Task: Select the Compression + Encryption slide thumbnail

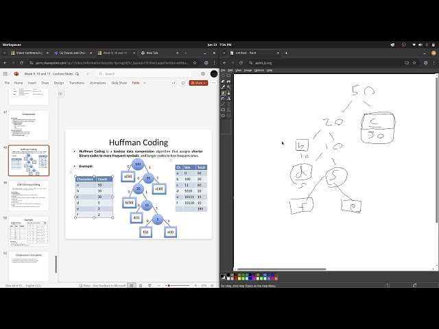Action: tap(29, 266)
